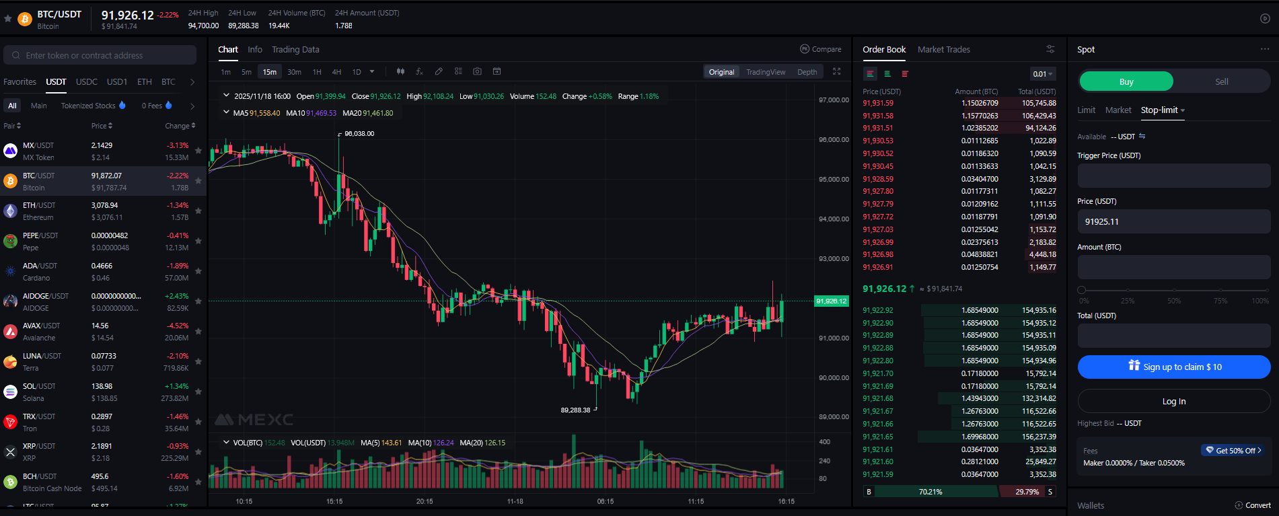This screenshot has width=1279, height=516.
Task: Sort pair list by Price column
Action: (x=102, y=126)
